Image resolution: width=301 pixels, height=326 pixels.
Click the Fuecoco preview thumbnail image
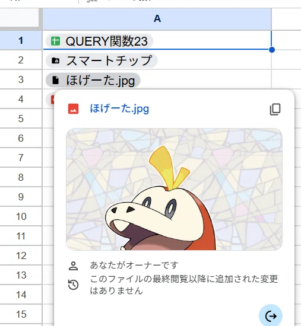click(x=174, y=189)
